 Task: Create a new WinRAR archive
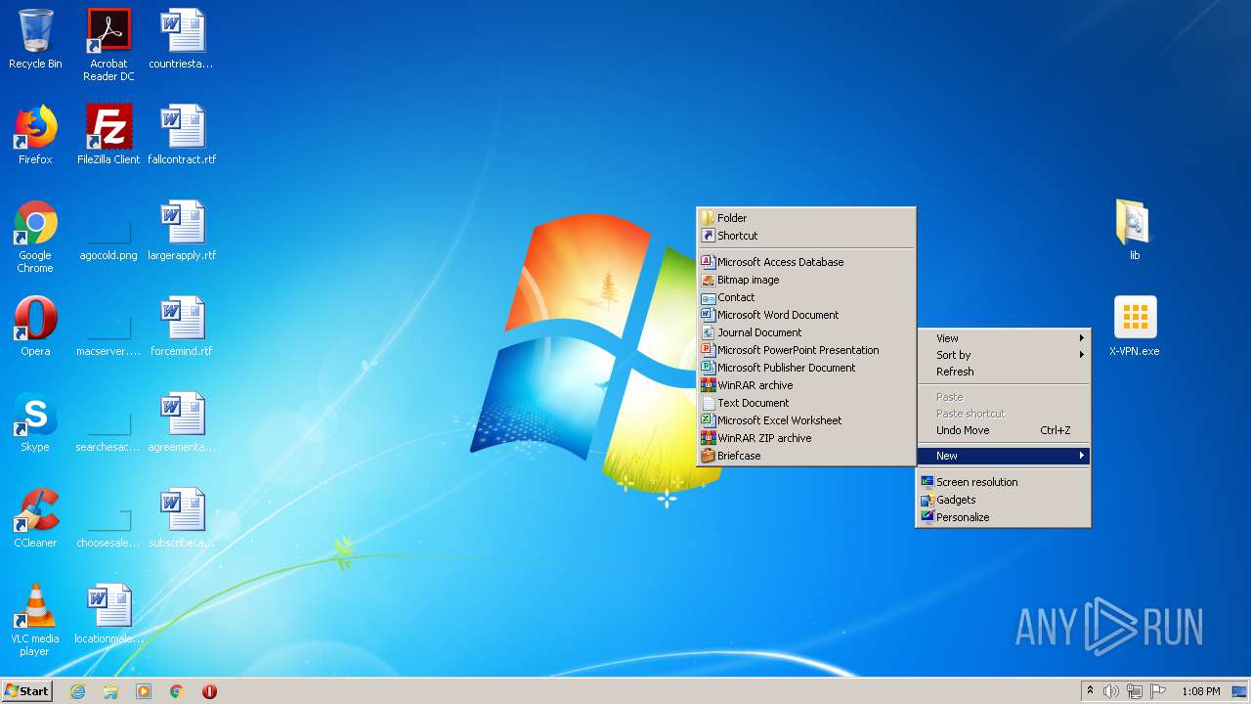806,385
